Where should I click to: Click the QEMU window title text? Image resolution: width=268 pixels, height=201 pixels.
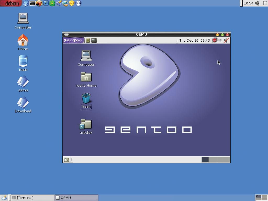(x=141, y=34)
